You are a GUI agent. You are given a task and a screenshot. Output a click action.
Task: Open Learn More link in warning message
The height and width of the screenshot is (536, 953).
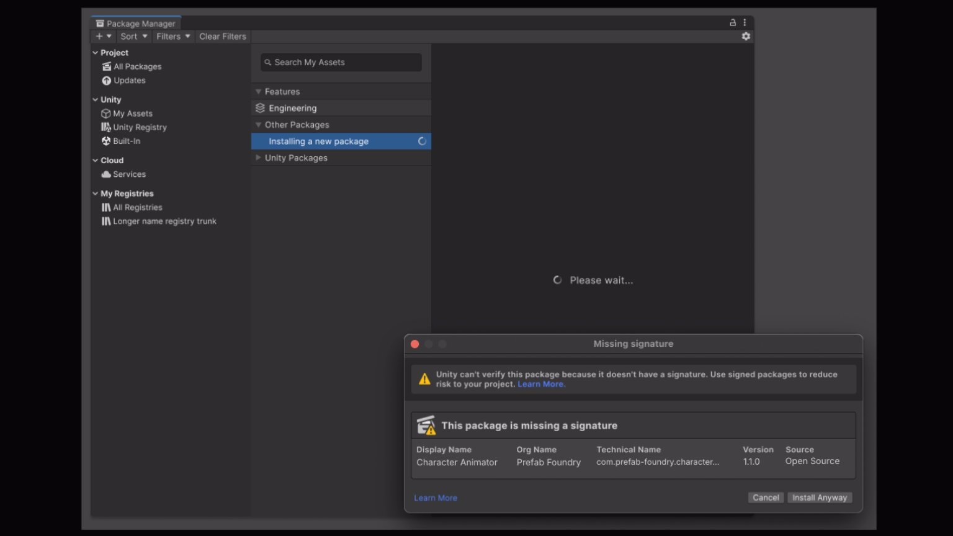point(541,385)
